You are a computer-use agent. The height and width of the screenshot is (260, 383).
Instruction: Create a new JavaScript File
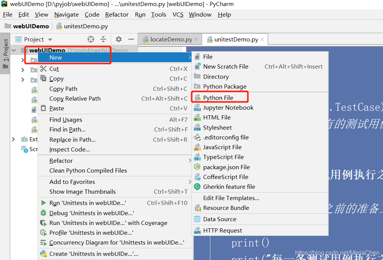260,147
